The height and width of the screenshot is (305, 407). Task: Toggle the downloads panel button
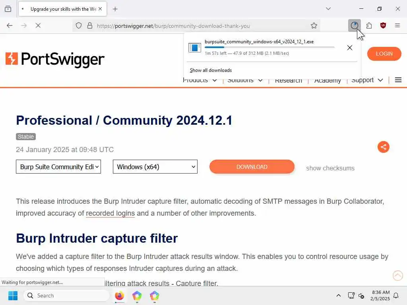(354, 25)
